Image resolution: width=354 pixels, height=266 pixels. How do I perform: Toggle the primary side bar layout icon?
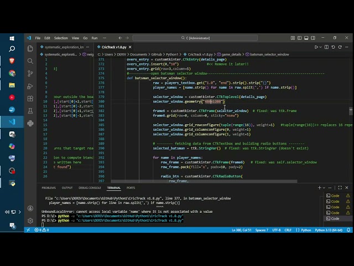(300, 38)
